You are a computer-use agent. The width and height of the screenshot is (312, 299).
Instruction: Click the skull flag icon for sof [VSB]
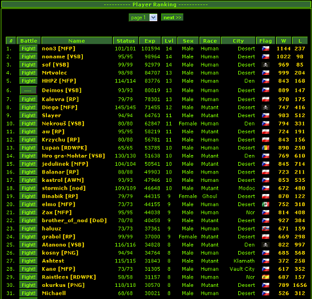click(266, 65)
